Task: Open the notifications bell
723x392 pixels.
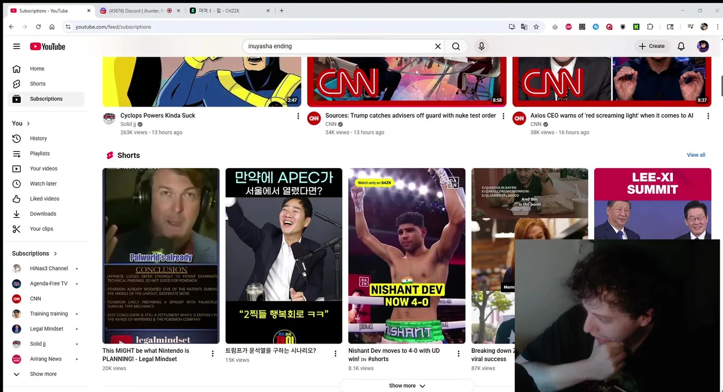Action: (681, 46)
